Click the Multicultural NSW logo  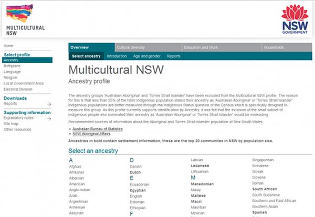tap(25, 20)
